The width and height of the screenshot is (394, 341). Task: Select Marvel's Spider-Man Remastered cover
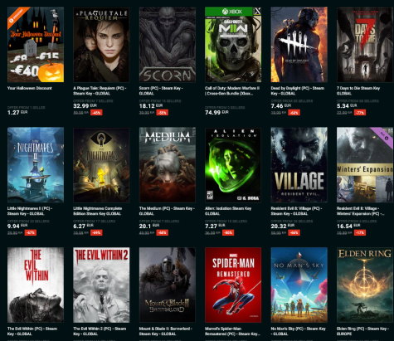233,285
